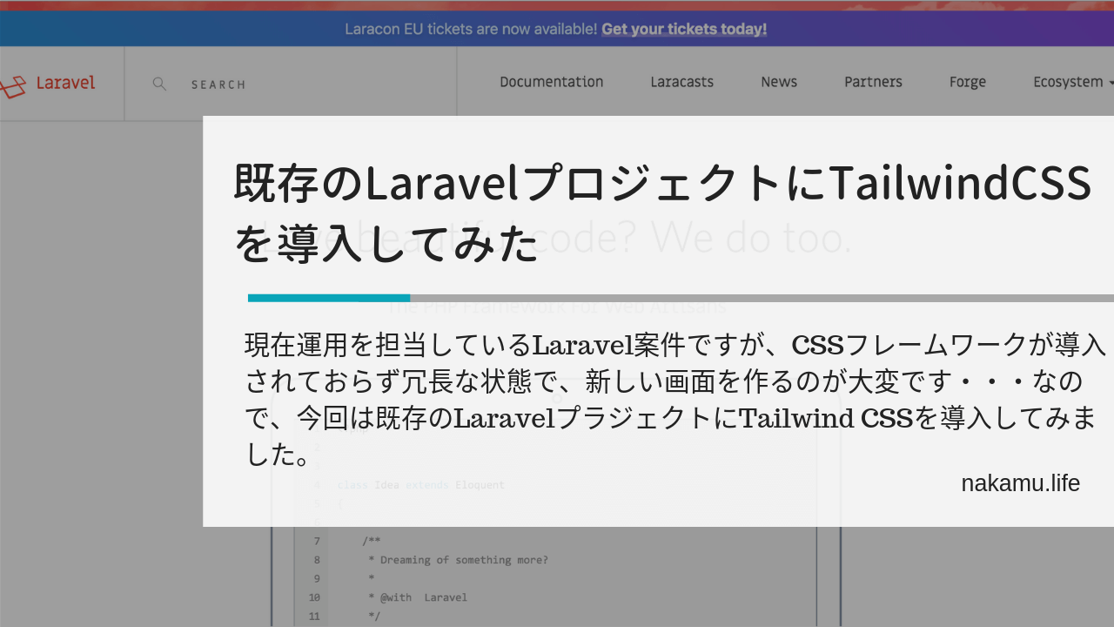Open the Documentation page
The height and width of the screenshot is (627, 1114).
[551, 82]
